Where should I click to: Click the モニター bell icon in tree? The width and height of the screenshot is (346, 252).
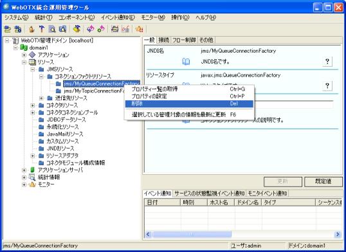pos(32,184)
